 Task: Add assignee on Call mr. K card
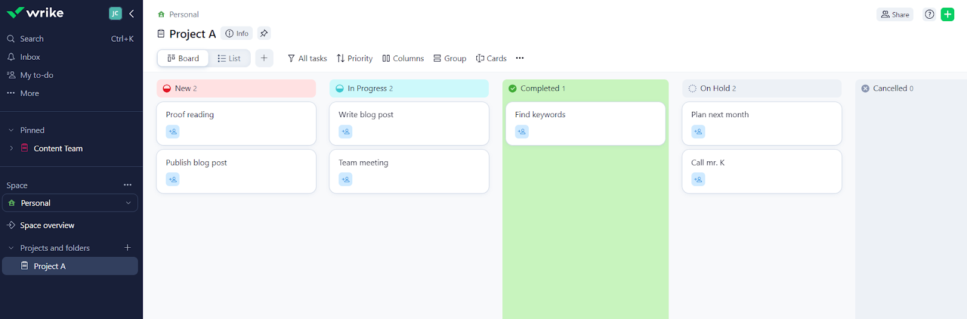click(x=698, y=179)
